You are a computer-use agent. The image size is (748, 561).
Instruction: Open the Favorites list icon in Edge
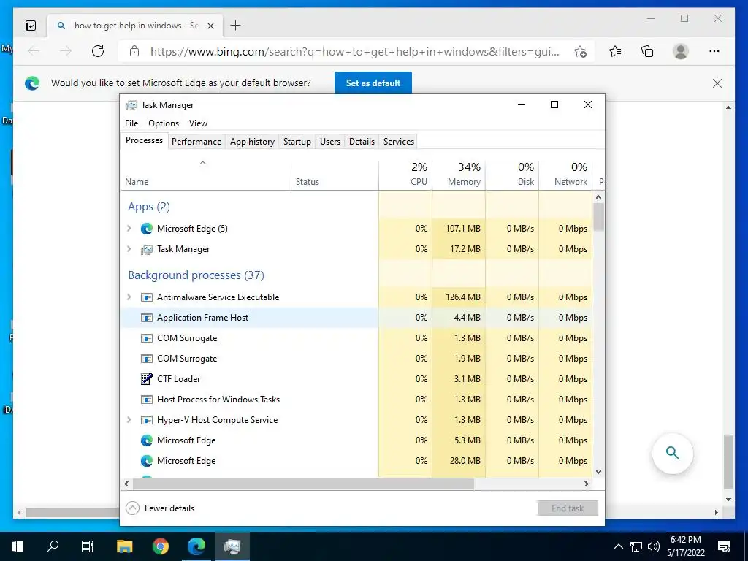(x=615, y=51)
